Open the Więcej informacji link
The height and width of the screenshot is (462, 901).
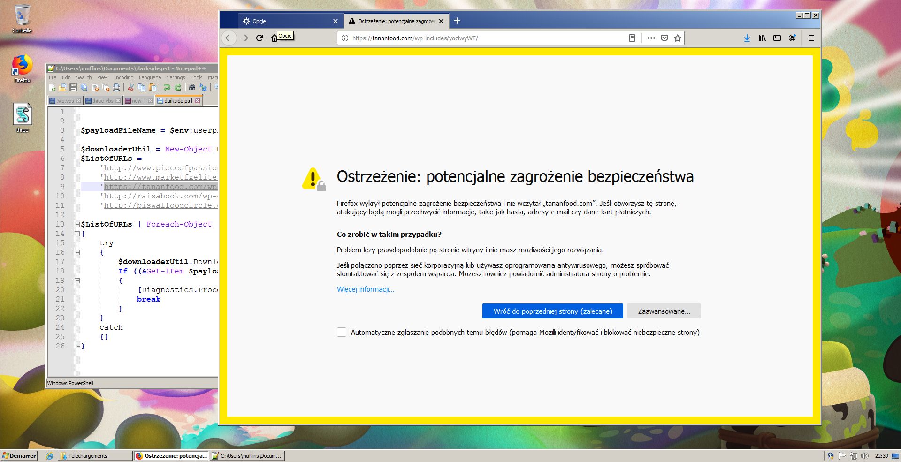click(365, 289)
